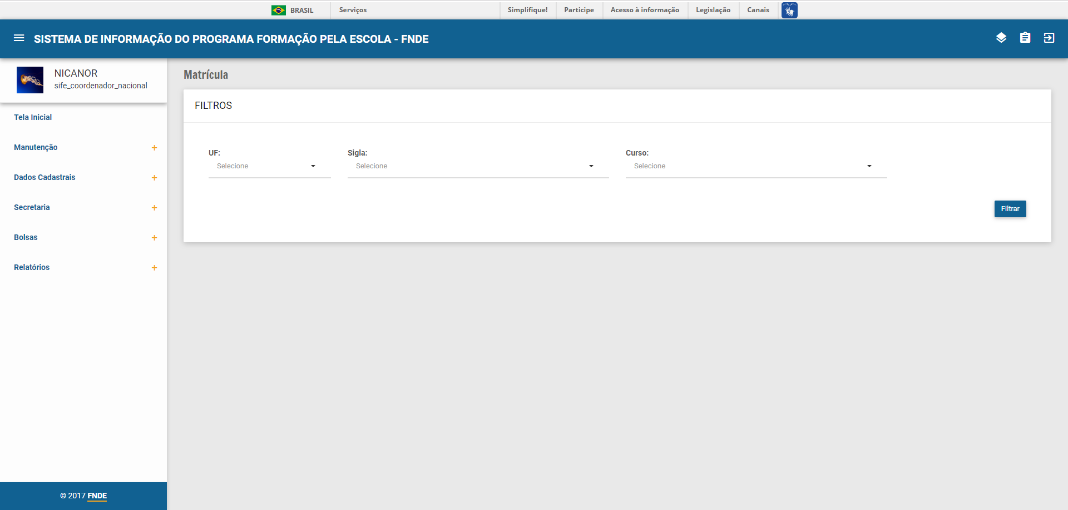This screenshot has height=510, width=1068.
Task: Expand Dados Cadastrais with its plus icon
Action: pyautogui.click(x=154, y=178)
